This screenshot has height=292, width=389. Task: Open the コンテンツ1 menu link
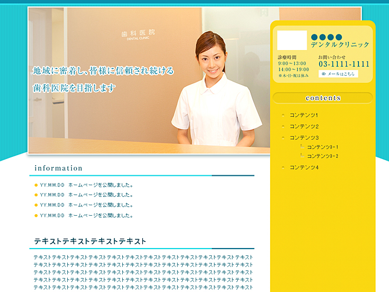point(303,115)
